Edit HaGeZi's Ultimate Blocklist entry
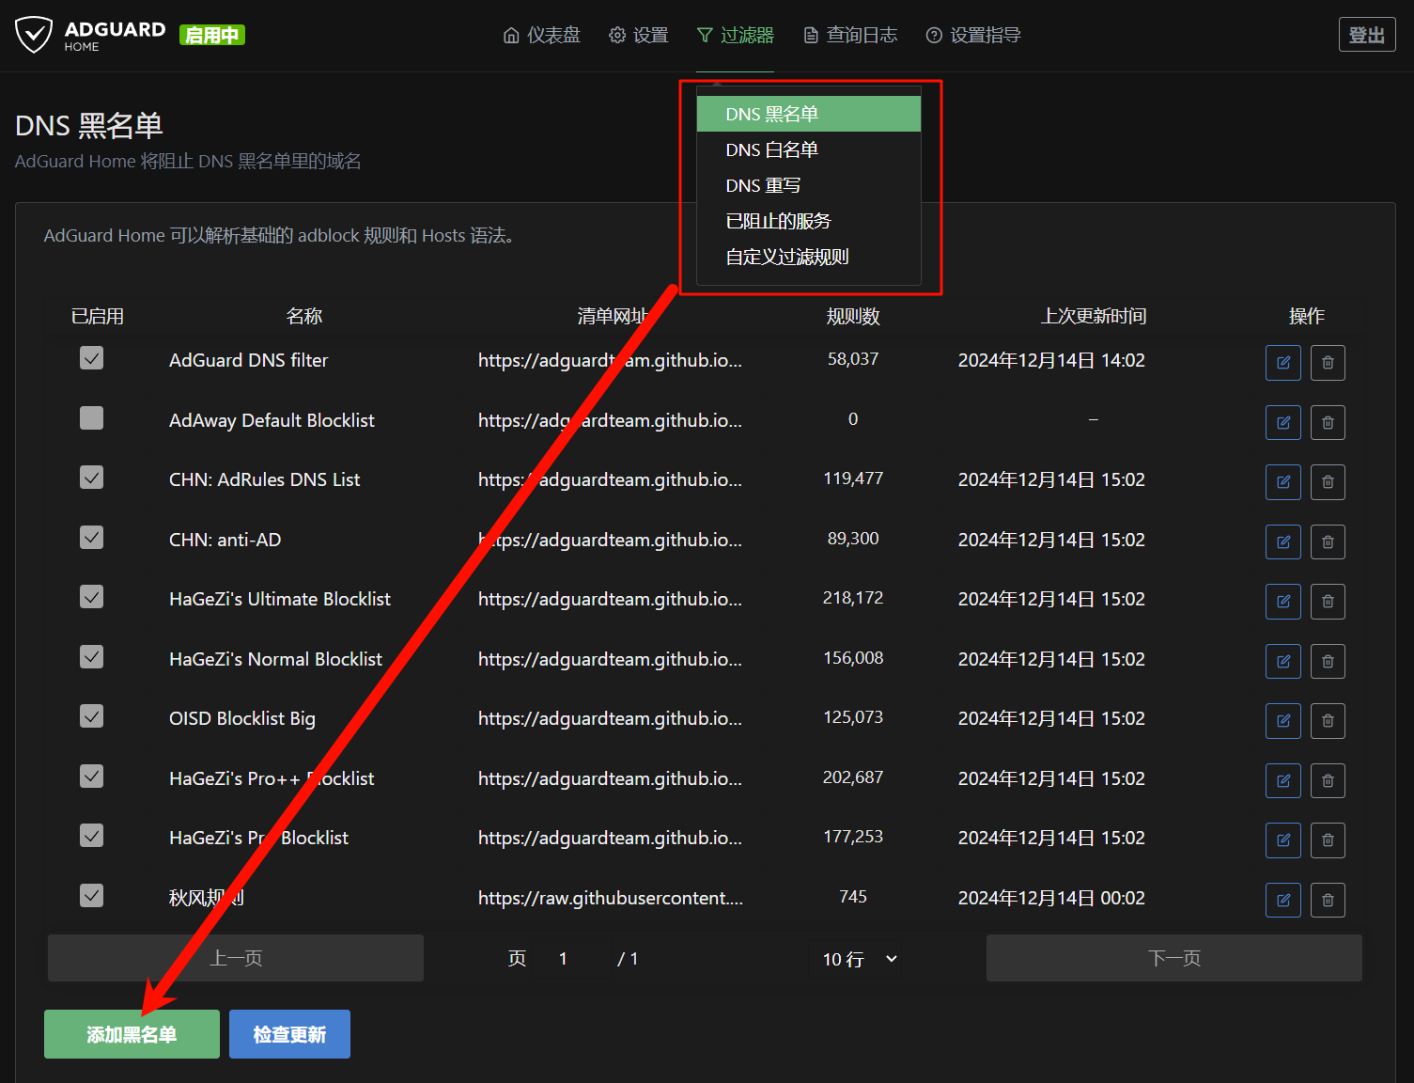Screen dimensions: 1414x1083 1282,602
